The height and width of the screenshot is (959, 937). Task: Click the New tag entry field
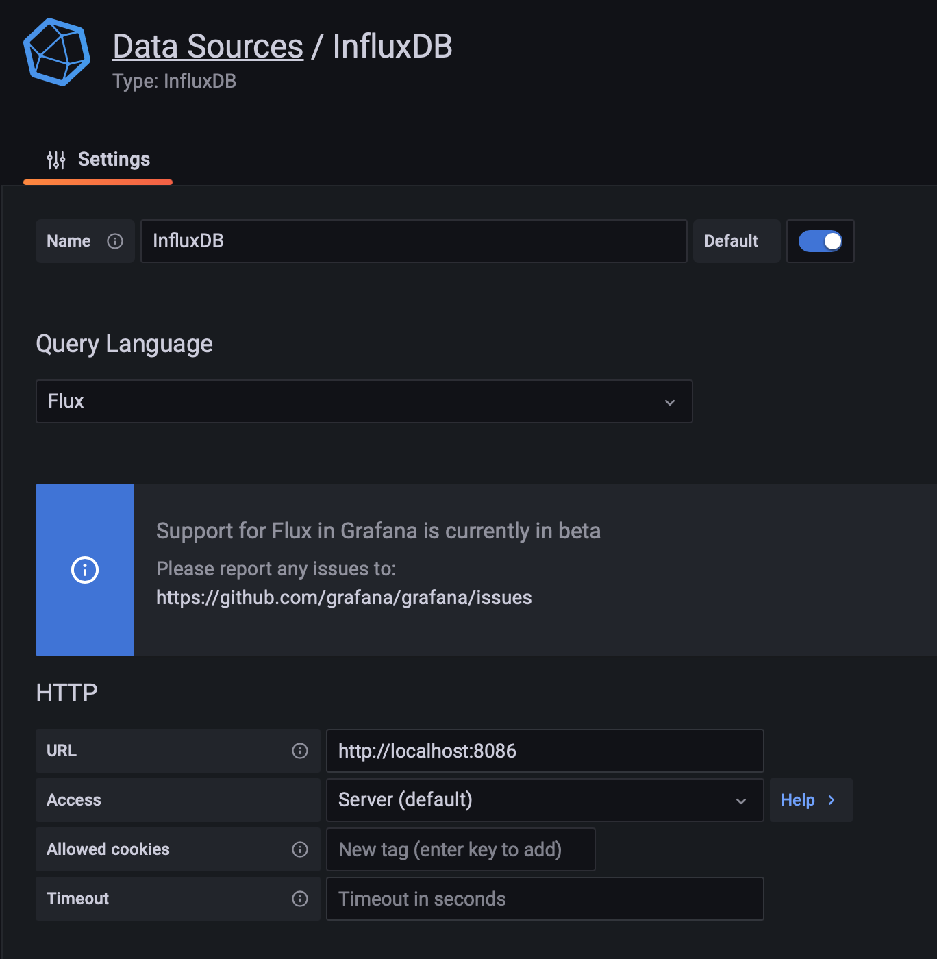coord(460,849)
